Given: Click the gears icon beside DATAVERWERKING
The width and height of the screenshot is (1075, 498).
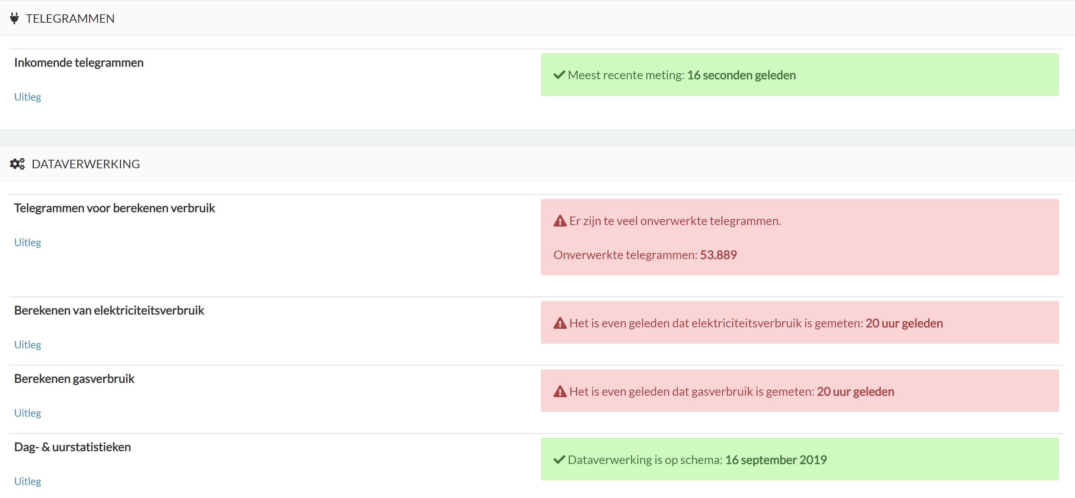Looking at the screenshot, I should [x=17, y=164].
